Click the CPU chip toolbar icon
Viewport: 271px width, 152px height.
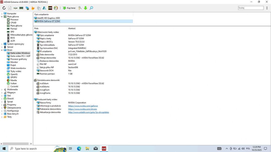15,8
